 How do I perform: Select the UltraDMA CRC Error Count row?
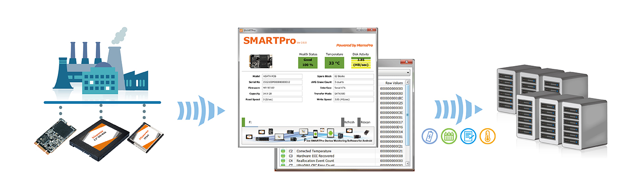pos(342,165)
